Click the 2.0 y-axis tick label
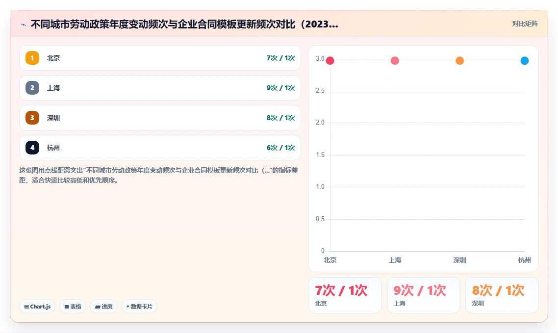Screen dimensions: 558x333 [320, 123]
